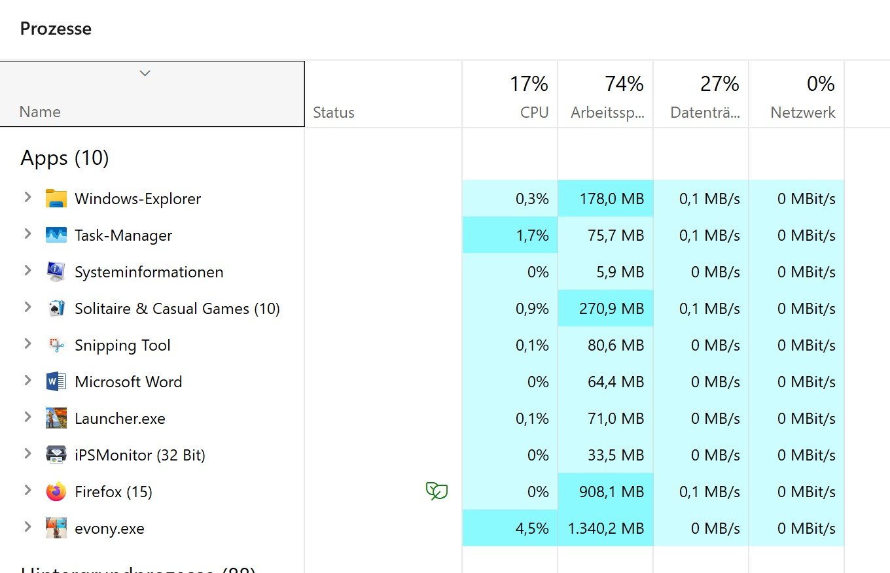Click the Solitaire & Casual Games icon
Screen dimensions: 890x573
56,308
